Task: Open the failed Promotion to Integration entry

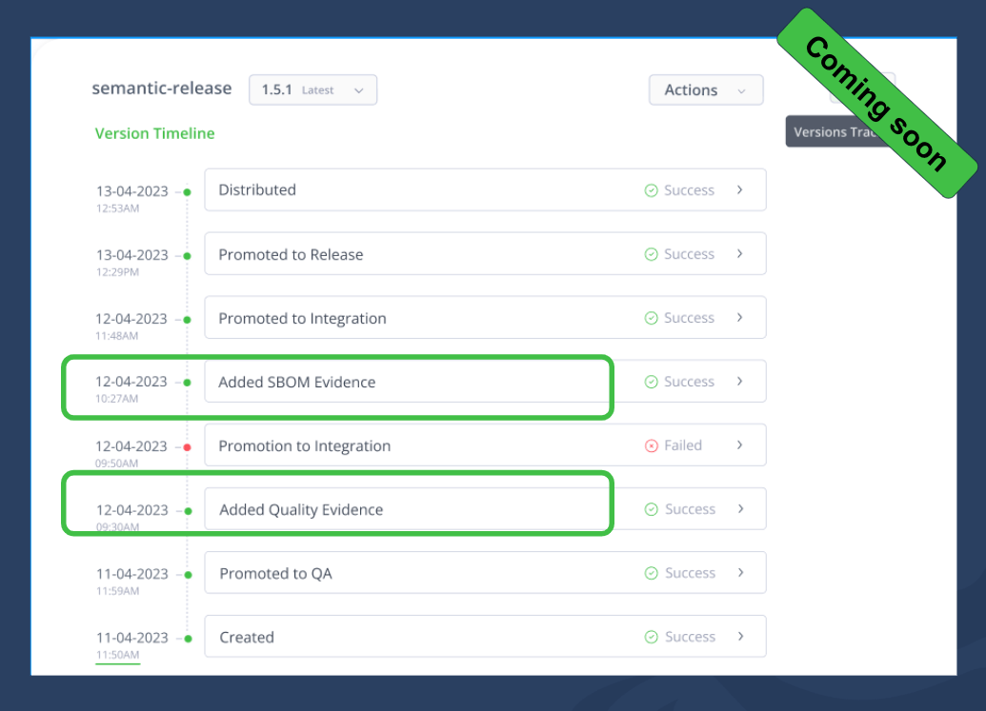Action: 485,445
